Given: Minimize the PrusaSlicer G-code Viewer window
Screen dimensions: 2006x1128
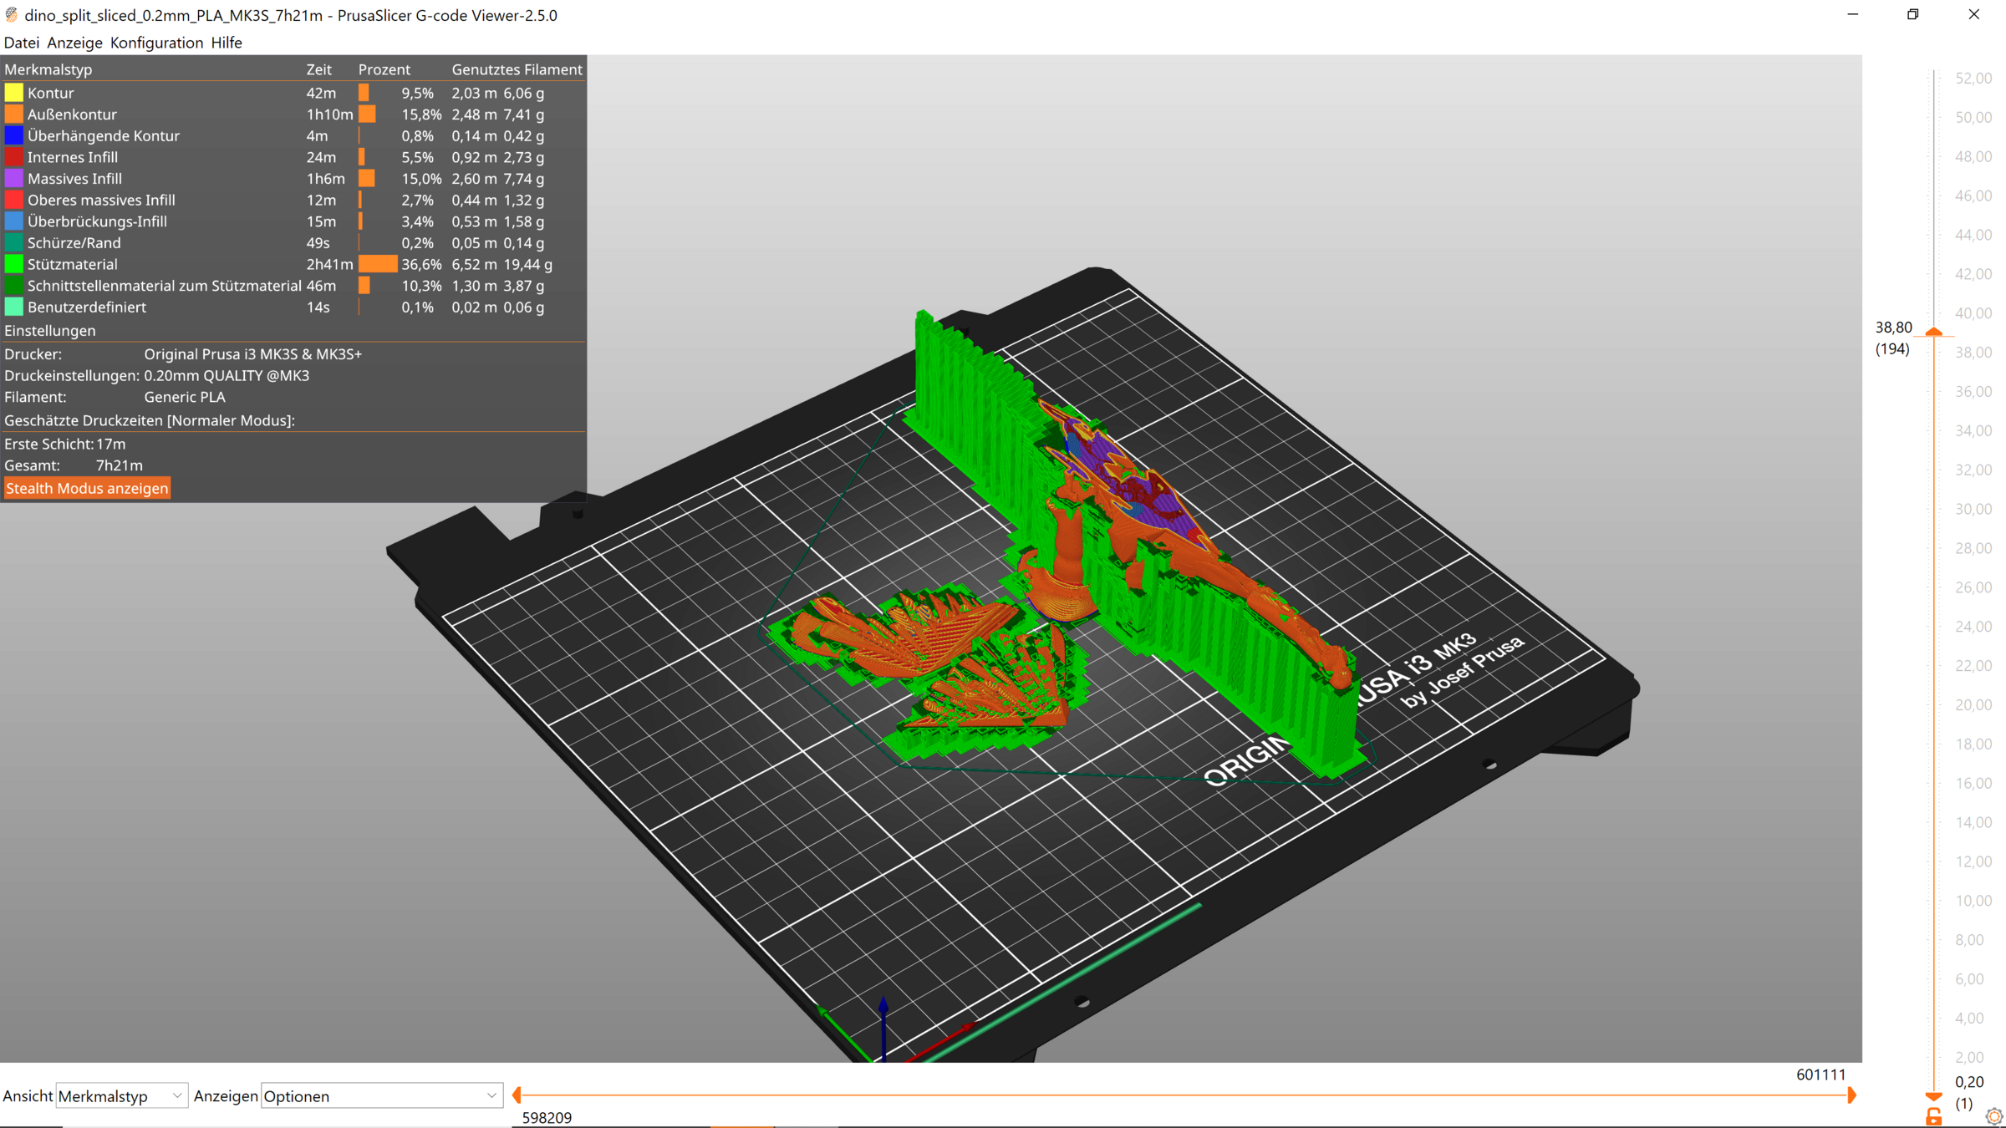Looking at the screenshot, I should pyautogui.click(x=1852, y=14).
